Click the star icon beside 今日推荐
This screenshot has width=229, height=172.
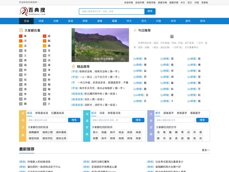[x=135, y=31]
